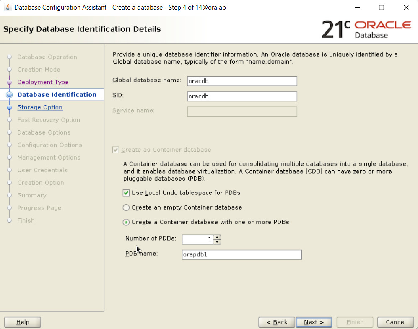Click the Global database name field
Screen dimensions: 418x329
click(242, 81)
